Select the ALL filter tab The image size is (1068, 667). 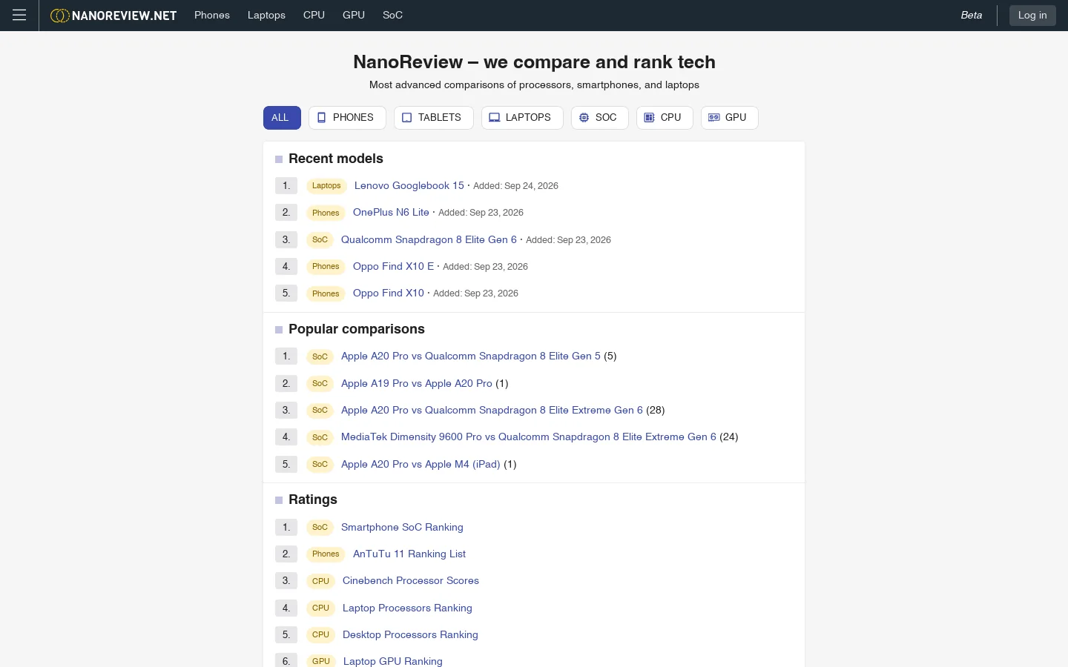pyautogui.click(x=282, y=118)
